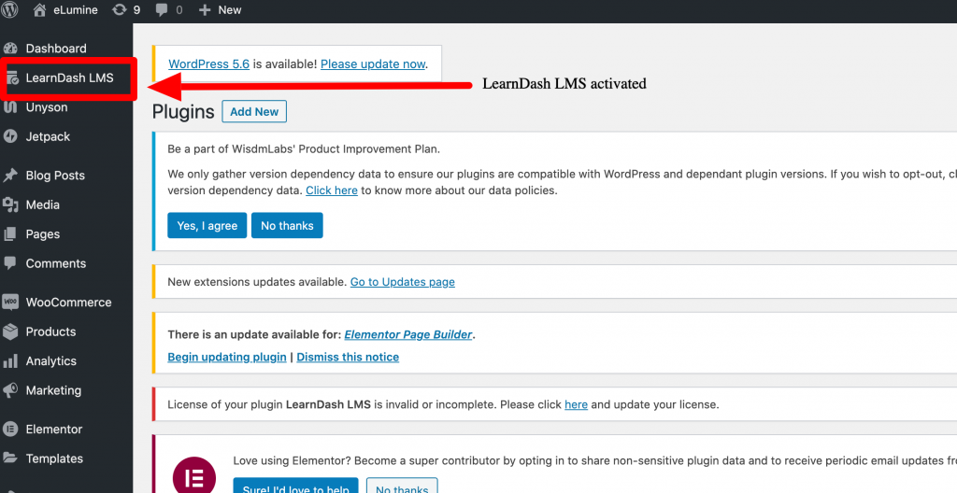Select the Elementor icon in sidebar
Screen dimensions: 957x493
click(10, 430)
